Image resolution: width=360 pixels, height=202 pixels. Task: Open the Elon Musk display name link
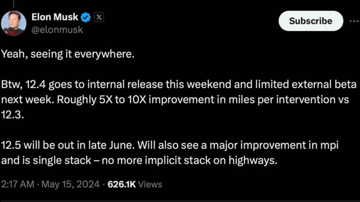pyautogui.click(x=55, y=17)
